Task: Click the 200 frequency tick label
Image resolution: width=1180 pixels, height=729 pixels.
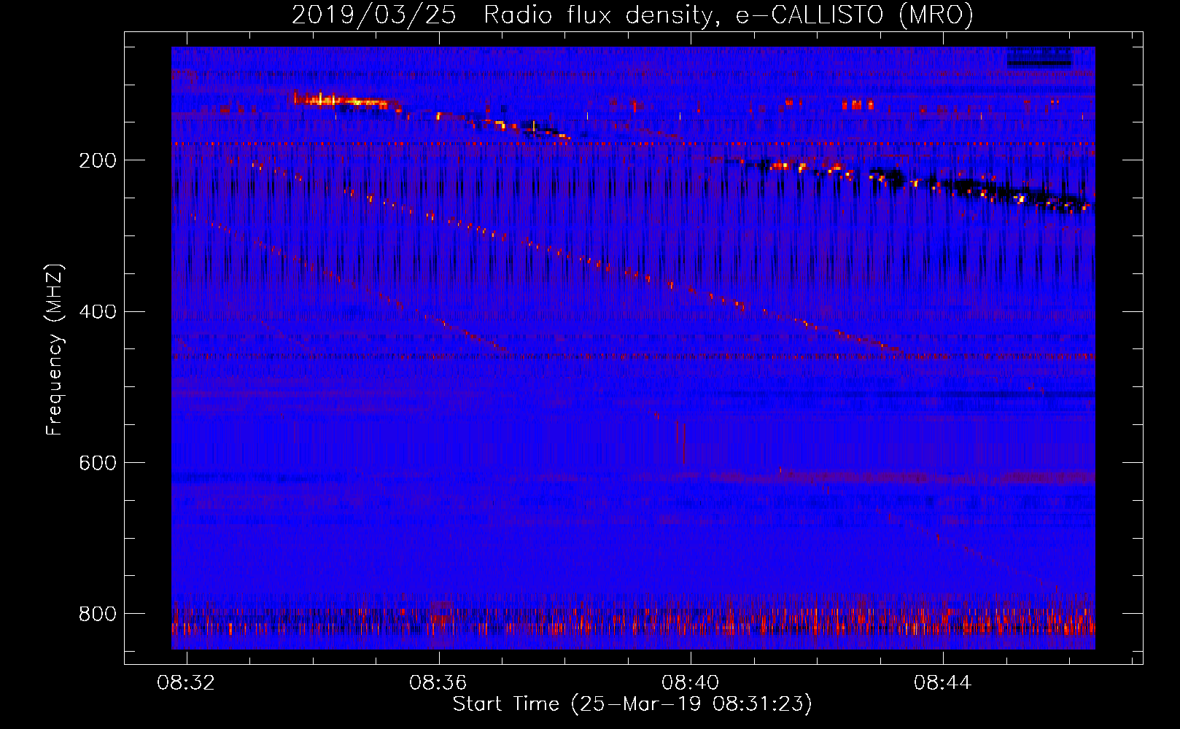Action: (98, 160)
